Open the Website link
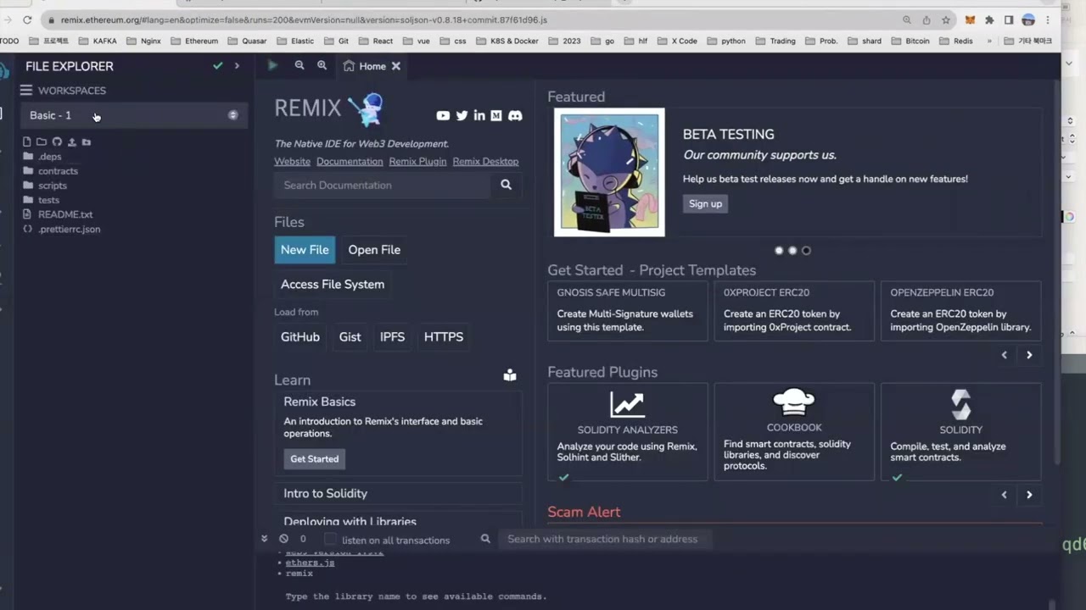1086x610 pixels. [292, 161]
